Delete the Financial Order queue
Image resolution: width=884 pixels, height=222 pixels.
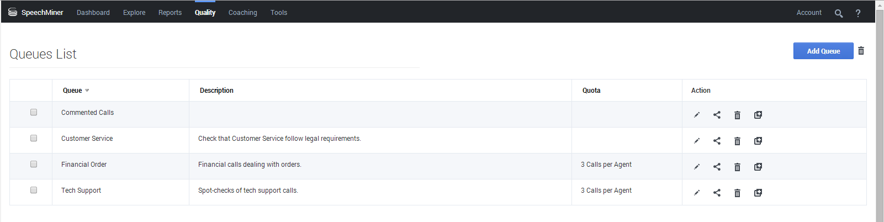pos(737,167)
